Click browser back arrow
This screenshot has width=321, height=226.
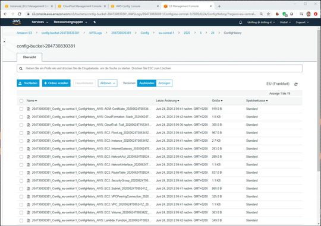[x=5, y=14]
